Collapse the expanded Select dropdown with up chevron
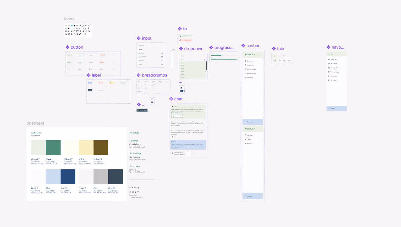 (193, 60)
